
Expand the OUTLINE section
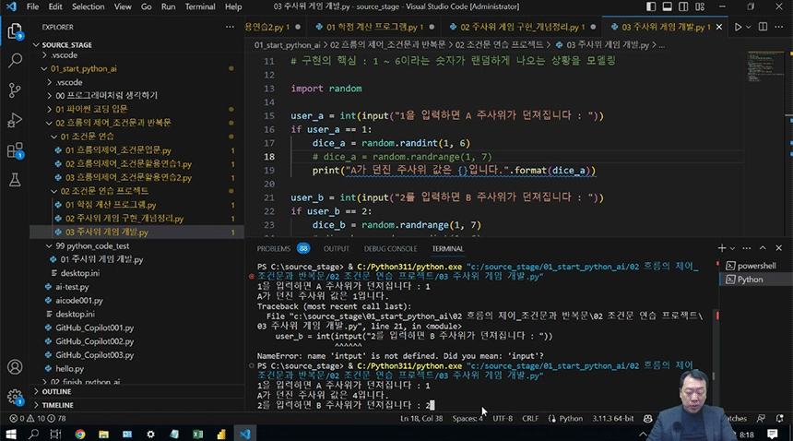[x=56, y=391]
